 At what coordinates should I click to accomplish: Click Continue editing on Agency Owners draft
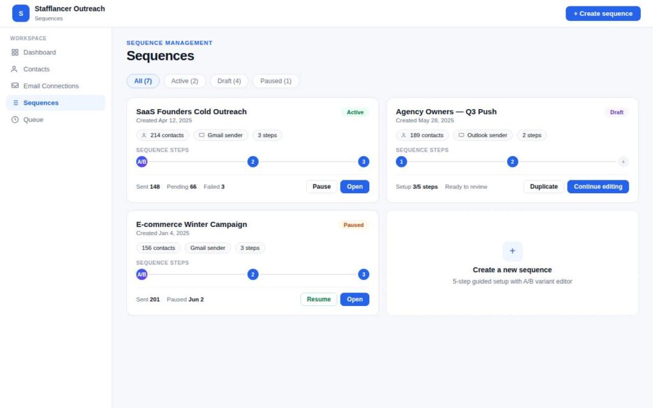pyautogui.click(x=598, y=187)
